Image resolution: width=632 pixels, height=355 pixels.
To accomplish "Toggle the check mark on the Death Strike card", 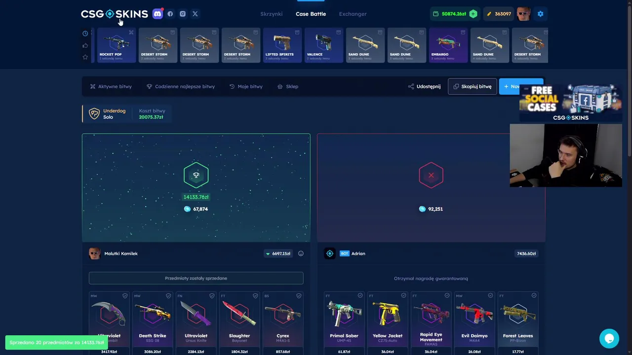I will click(168, 296).
